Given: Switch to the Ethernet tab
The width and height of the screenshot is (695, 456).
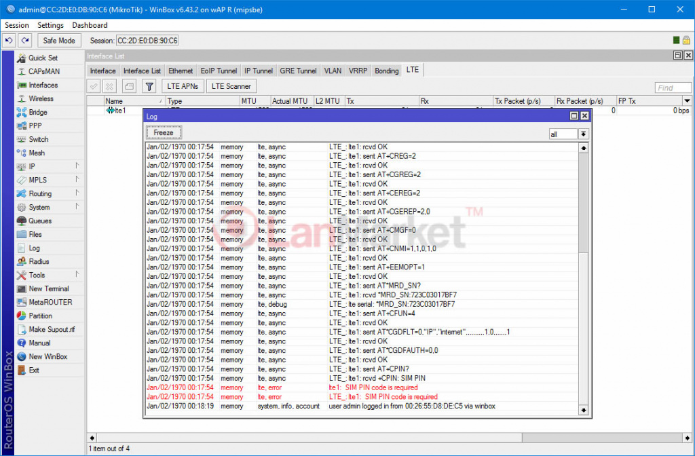Looking at the screenshot, I should tap(181, 71).
